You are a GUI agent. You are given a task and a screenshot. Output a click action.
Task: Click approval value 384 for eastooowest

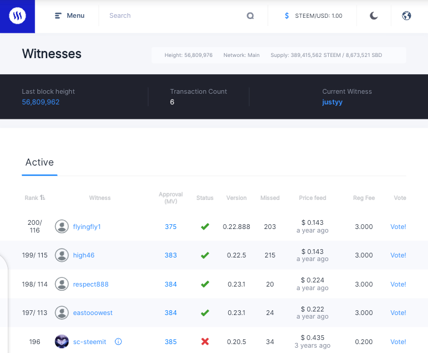pos(171,313)
